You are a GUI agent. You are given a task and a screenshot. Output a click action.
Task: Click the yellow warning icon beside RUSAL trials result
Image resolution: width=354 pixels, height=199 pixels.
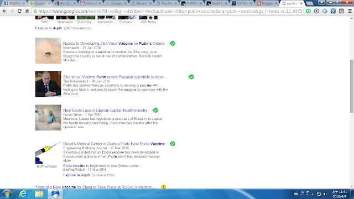coord(163,187)
